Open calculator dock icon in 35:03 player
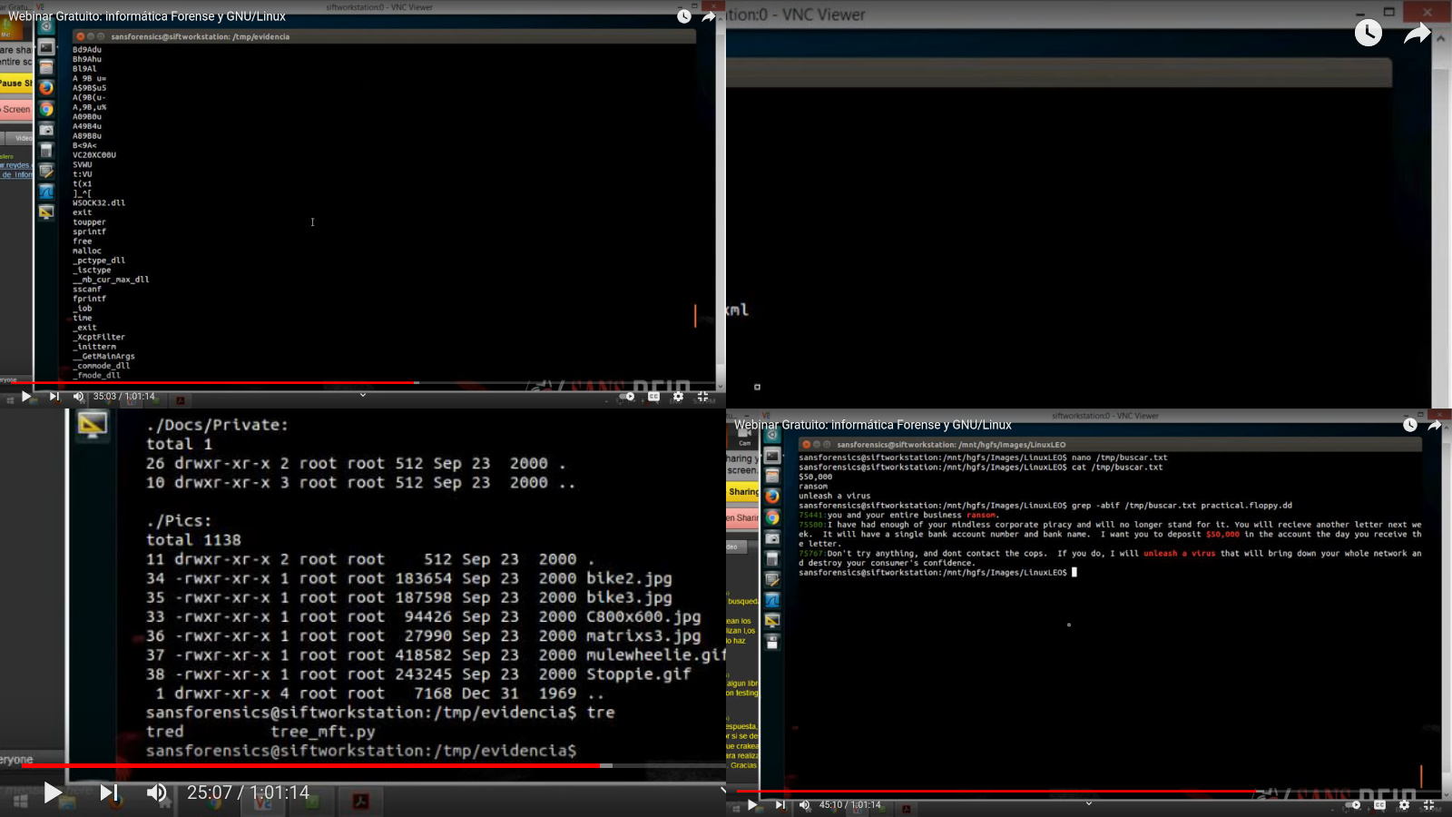This screenshot has width=1452, height=817. [46, 150]
